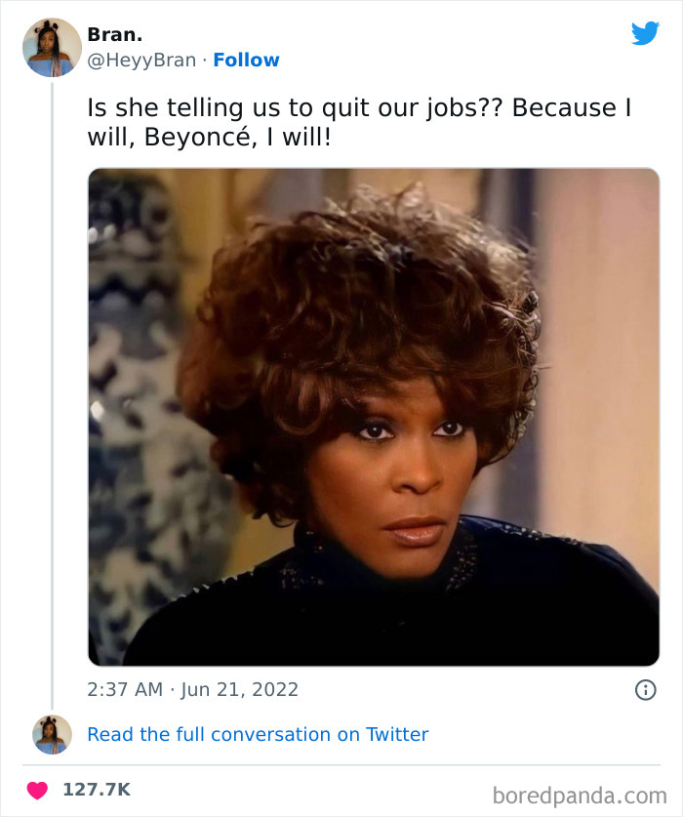Image resolution: width=683 pixels, height=817 pixels.
Task: Open the full conversation on Twitter
Action: 259,734
